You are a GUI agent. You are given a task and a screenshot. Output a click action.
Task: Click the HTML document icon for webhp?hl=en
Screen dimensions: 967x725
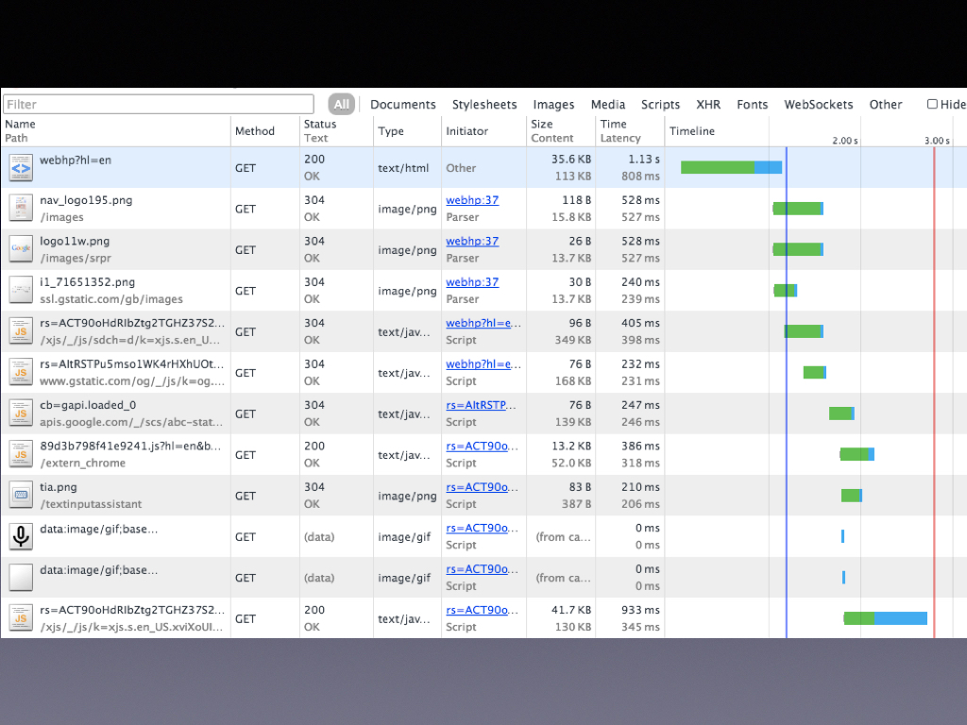(x=21, y=168)
